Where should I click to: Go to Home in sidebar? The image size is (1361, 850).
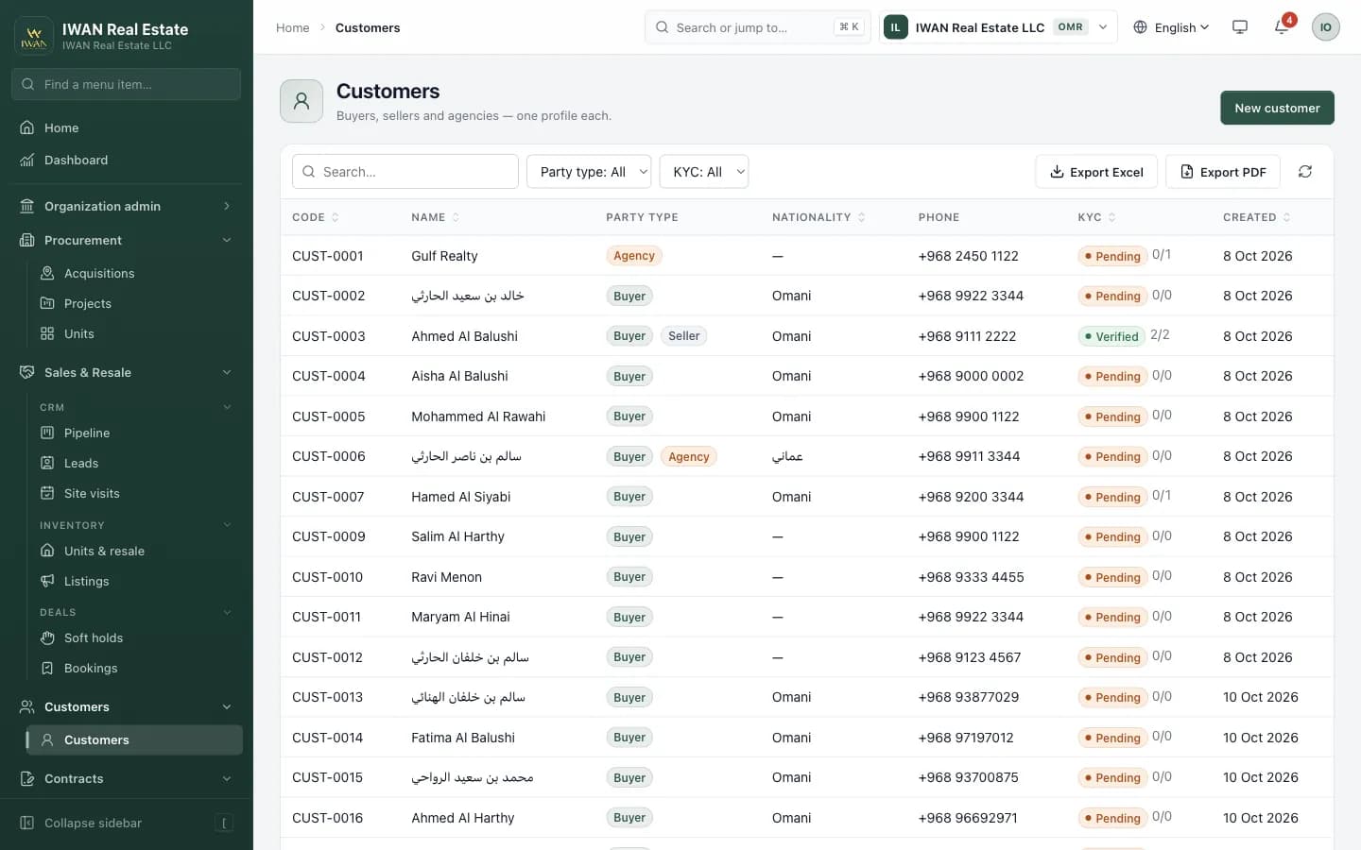(x=127, y=127)
